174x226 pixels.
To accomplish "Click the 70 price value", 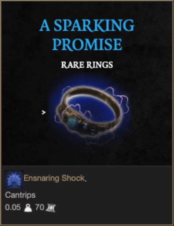I will tap(40, 208).
